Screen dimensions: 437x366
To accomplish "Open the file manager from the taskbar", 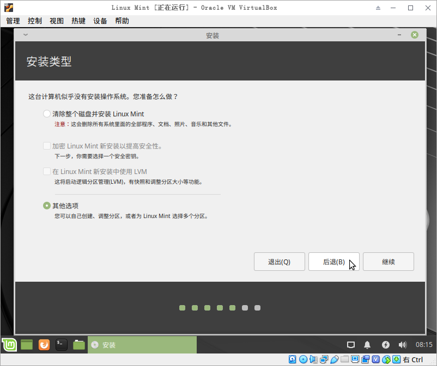I will point(78,345).
